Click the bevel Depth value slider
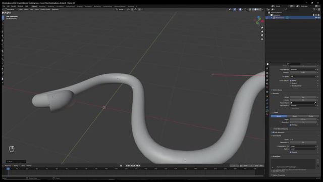This screenshot has height=182, width=323. pos(303,119)
